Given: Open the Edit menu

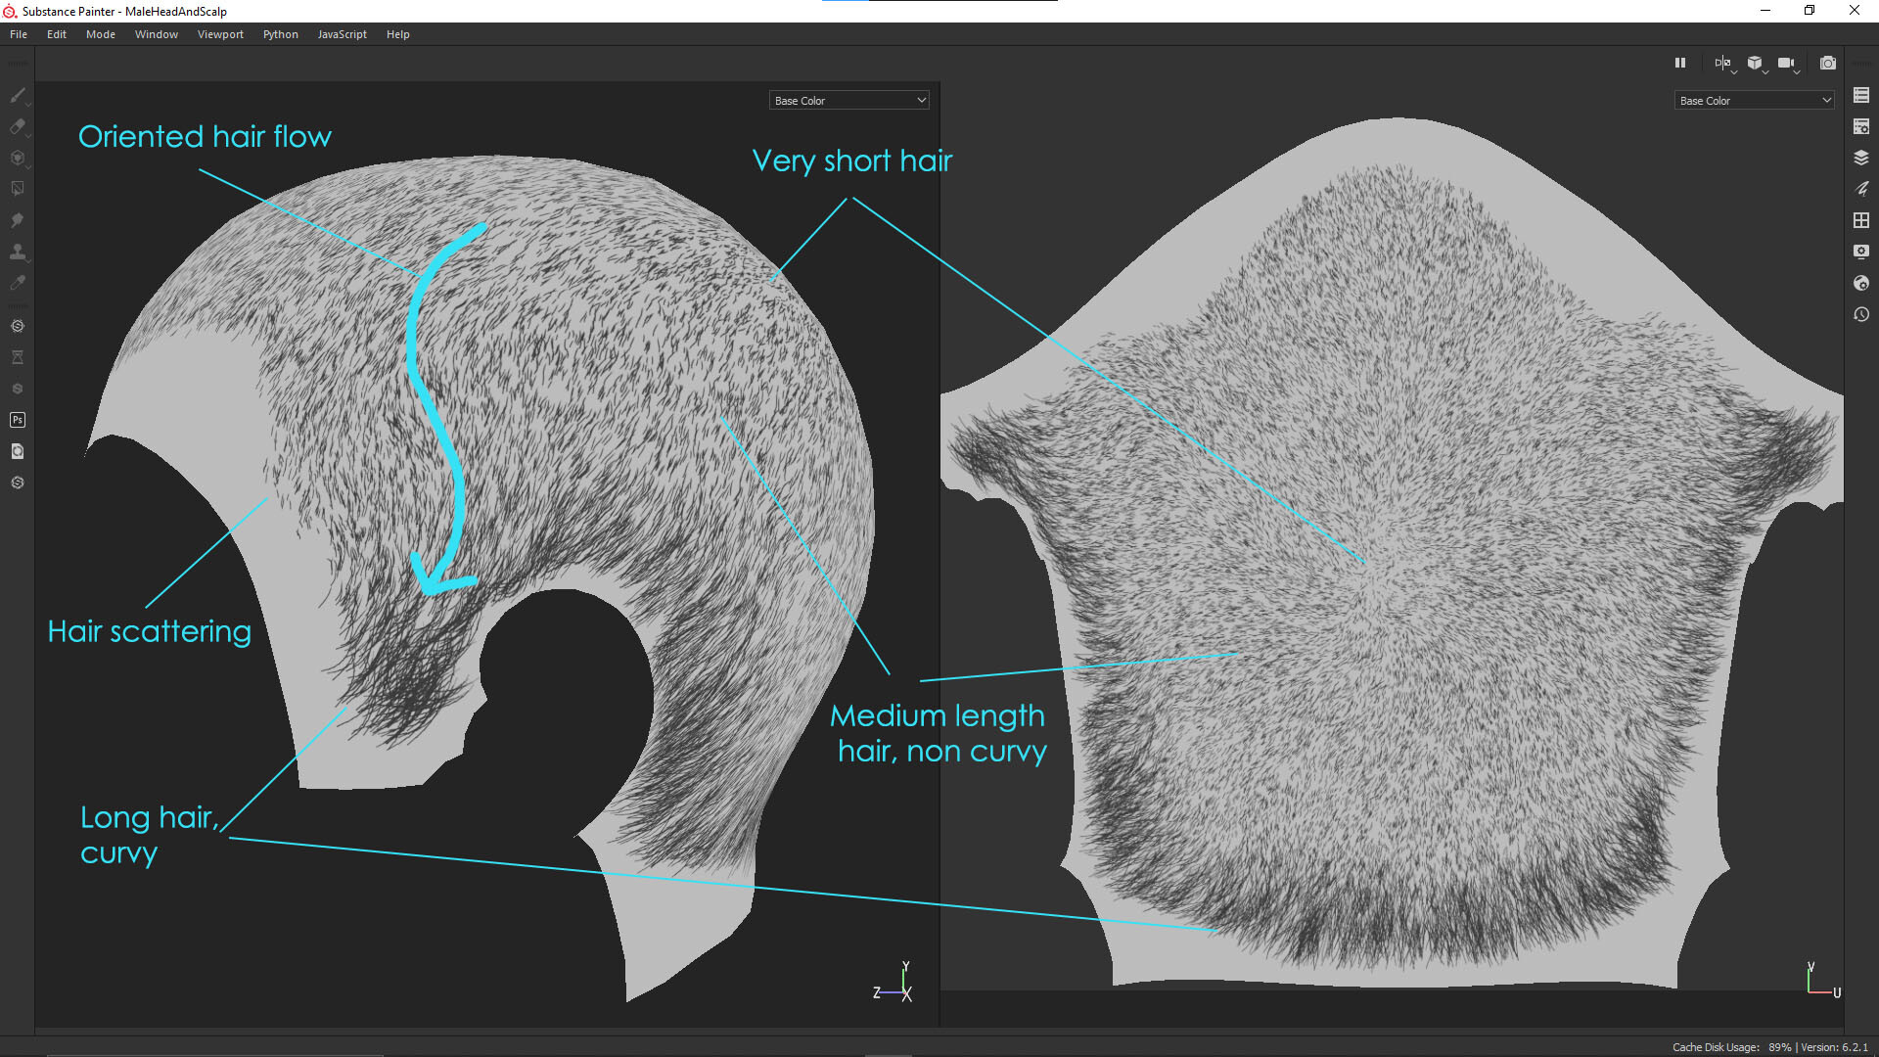Looking at the screenshot, I should (57, 34).
